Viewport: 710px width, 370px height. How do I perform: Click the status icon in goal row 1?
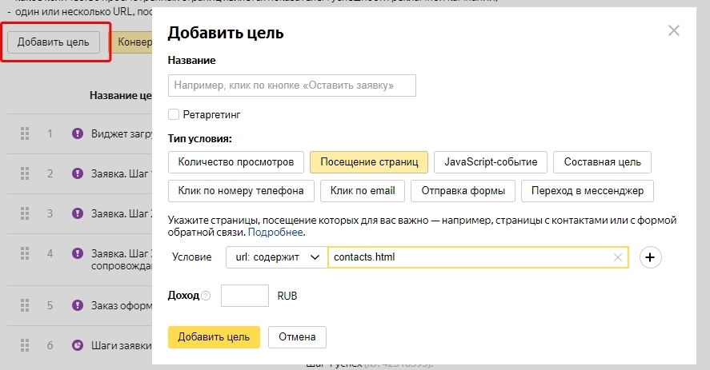coord(78,133)
